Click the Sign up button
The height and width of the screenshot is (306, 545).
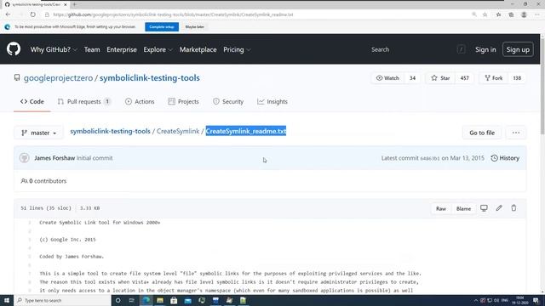tap(518, 49)
